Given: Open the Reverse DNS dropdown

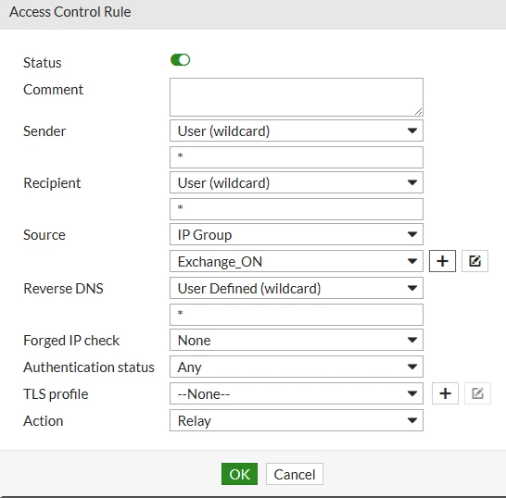Looking at the screenshot, I should (297, 288).
